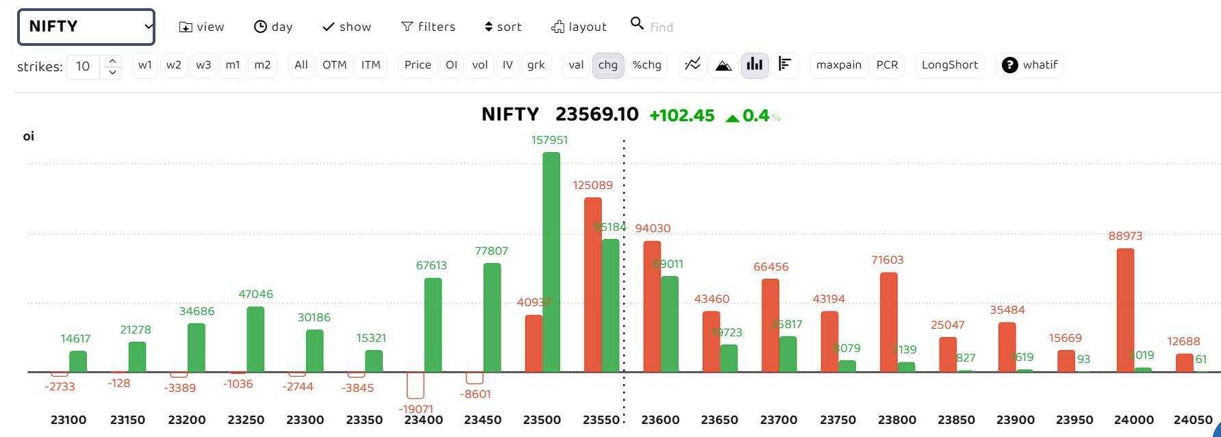Select the val display mode

pyautogui.click(x=577, y=65)
